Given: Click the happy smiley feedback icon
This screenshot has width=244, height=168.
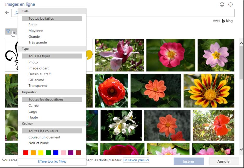Looking at the screenshot, I should coord(222,4).
